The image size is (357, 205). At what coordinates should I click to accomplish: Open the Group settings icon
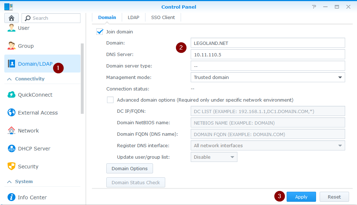click(x=11, y=46)
